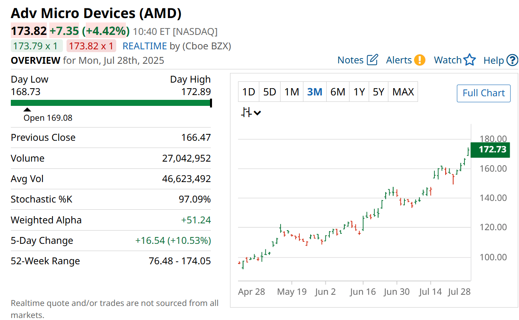Screen dimensions: 519x320
Task: Click the Stochastic %K value 97.09%
Action: (195, 199)
